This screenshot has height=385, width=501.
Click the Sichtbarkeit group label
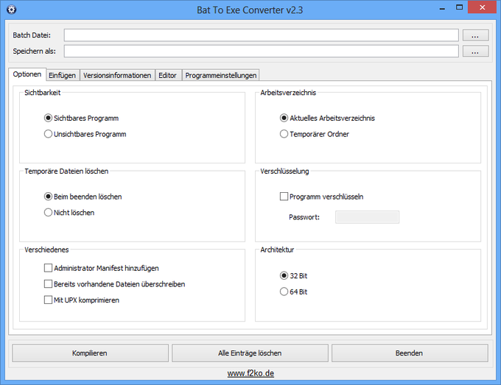click(43, 93)
